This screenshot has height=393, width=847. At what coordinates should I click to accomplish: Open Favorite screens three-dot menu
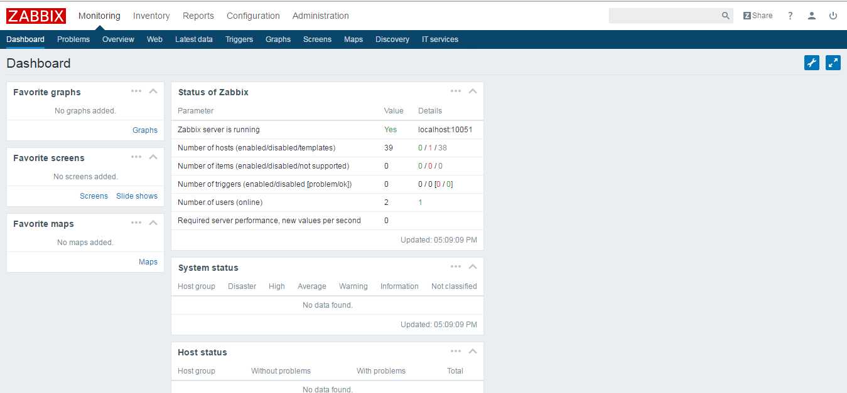click(x=136, y=157)
